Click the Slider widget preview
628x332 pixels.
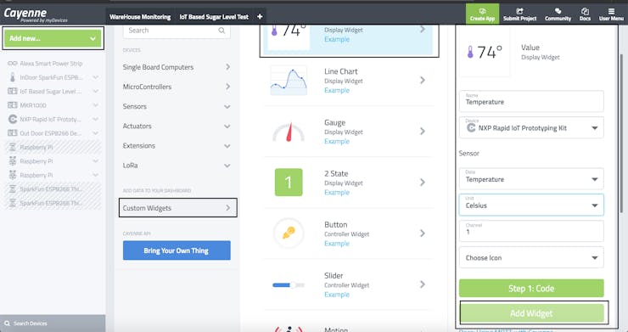click(289, 285)
